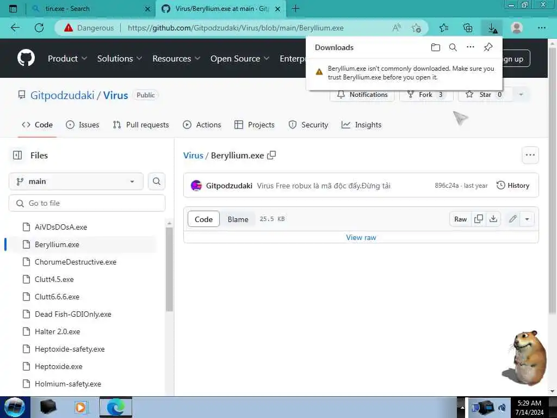557x418 pixels.
Task: Switch to the Code repository tab
Action: click(38, 125)
